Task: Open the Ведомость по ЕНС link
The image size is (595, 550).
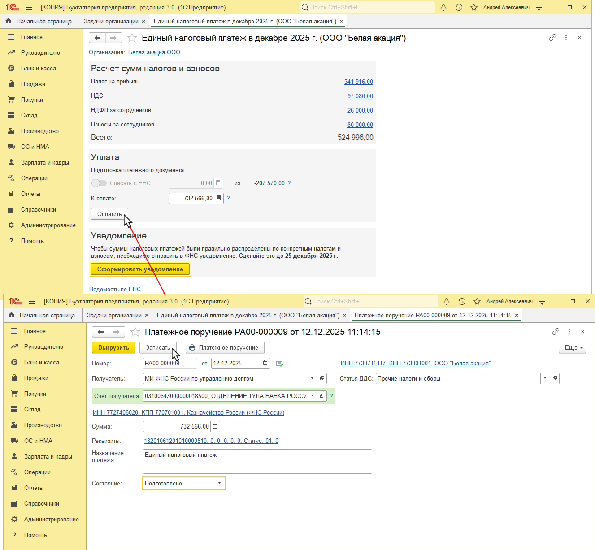Action: (115, 289)
